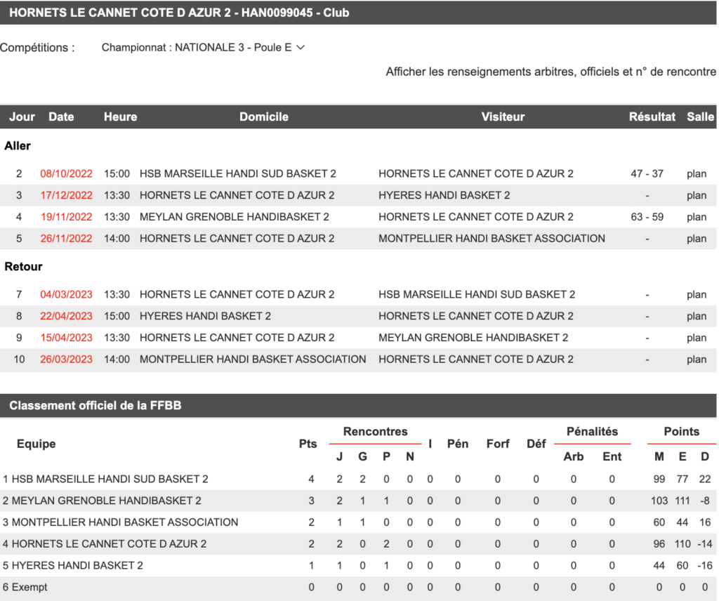The image size is (719, 601).
Task: Click the 'Arb' penalties sub-header
Action: pos(573,456)
